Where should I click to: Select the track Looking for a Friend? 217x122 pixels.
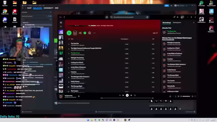(x=77, y=62)
